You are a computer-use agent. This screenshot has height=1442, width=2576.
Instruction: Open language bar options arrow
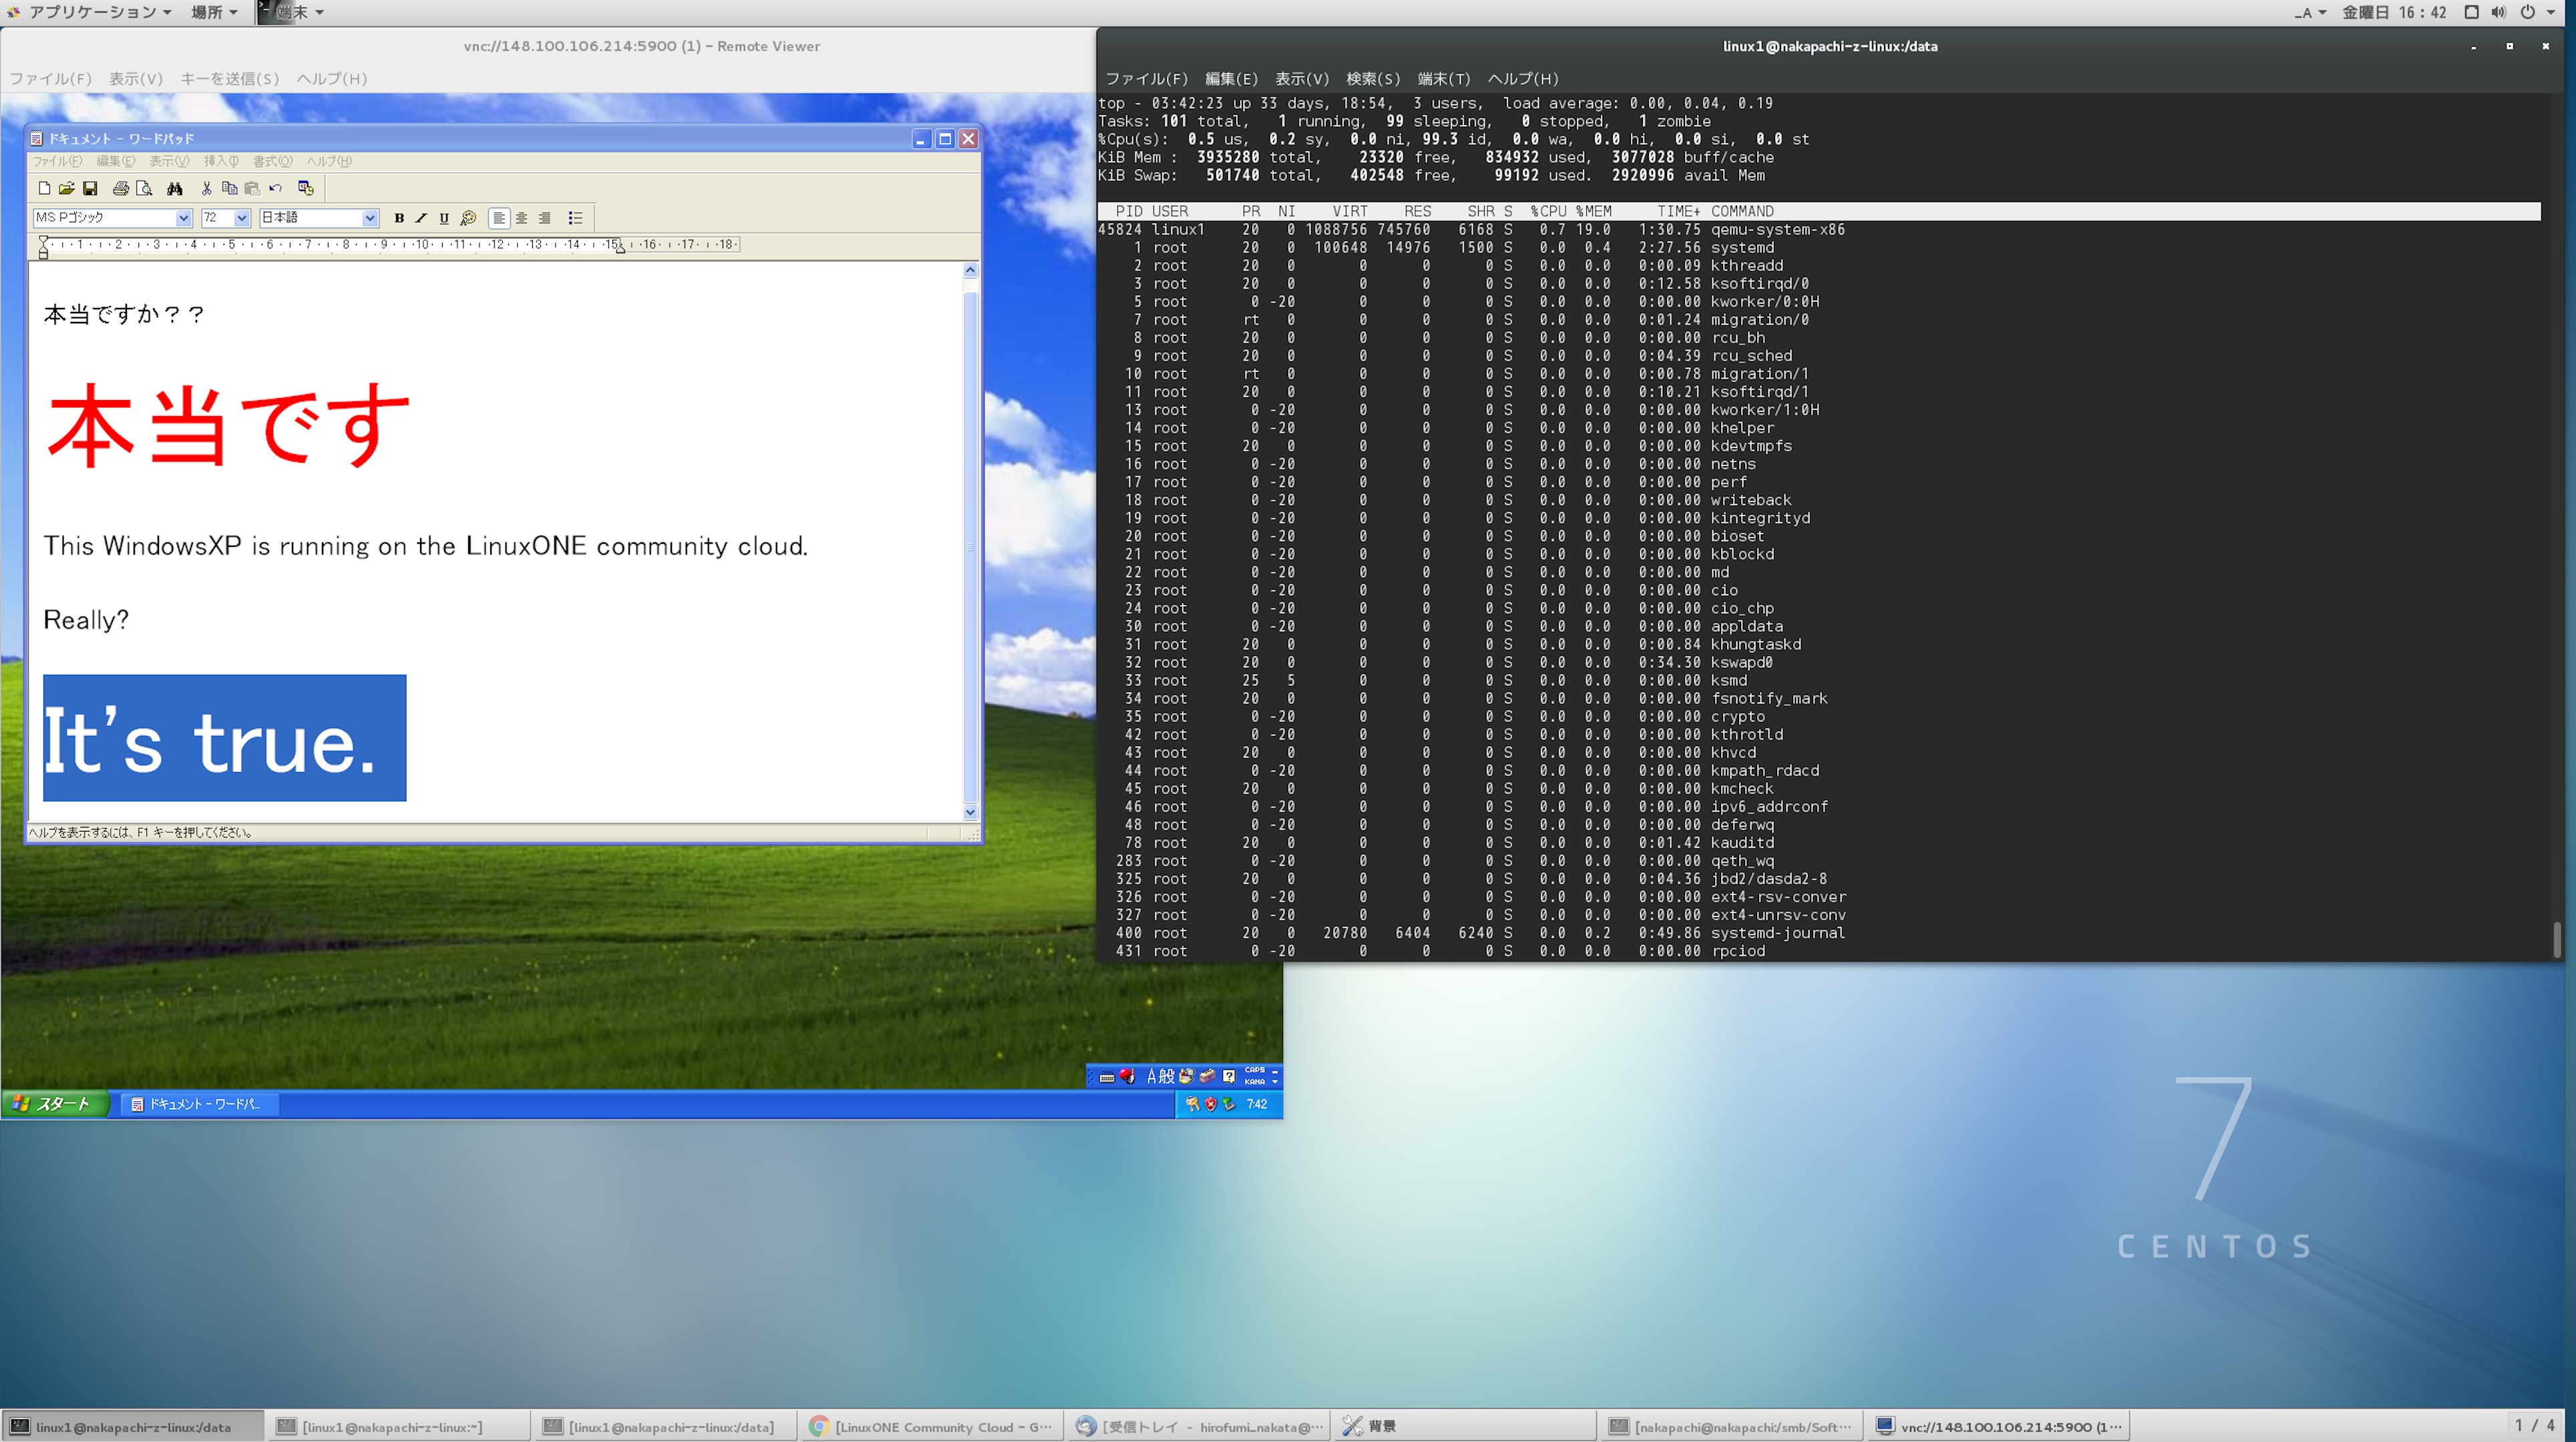coord(1275,1082)
